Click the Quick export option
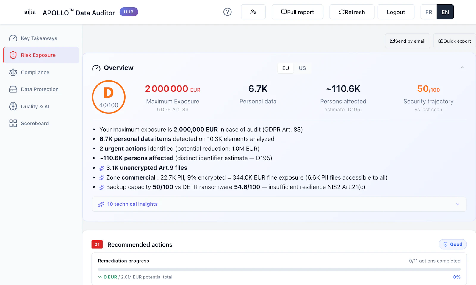This screenshot has width=476, height=285. click(454, 41)
